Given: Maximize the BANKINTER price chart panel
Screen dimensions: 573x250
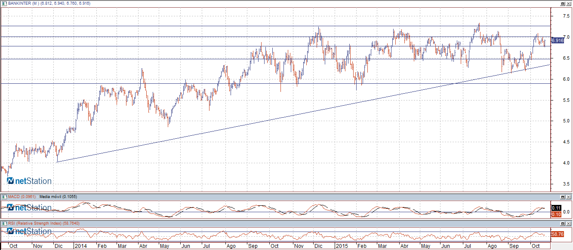Looking at the screenshot, I should [x=563, y=3].
